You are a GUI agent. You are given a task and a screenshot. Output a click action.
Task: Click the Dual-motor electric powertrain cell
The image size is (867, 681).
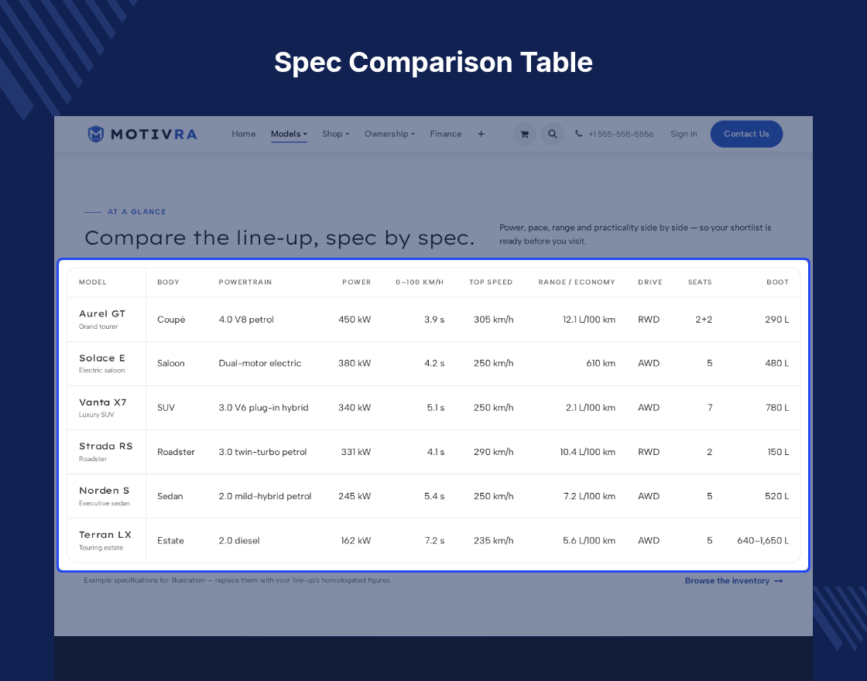(x=260, y=363)
